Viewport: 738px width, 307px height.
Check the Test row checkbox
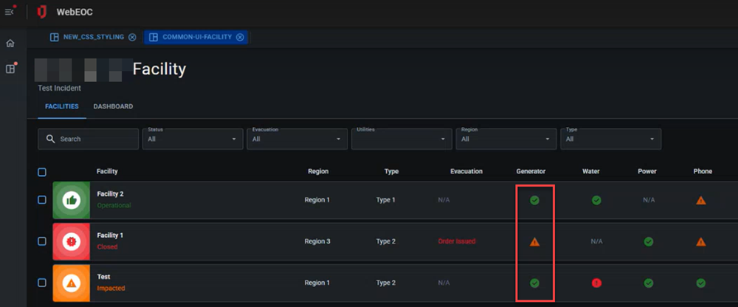42,283
